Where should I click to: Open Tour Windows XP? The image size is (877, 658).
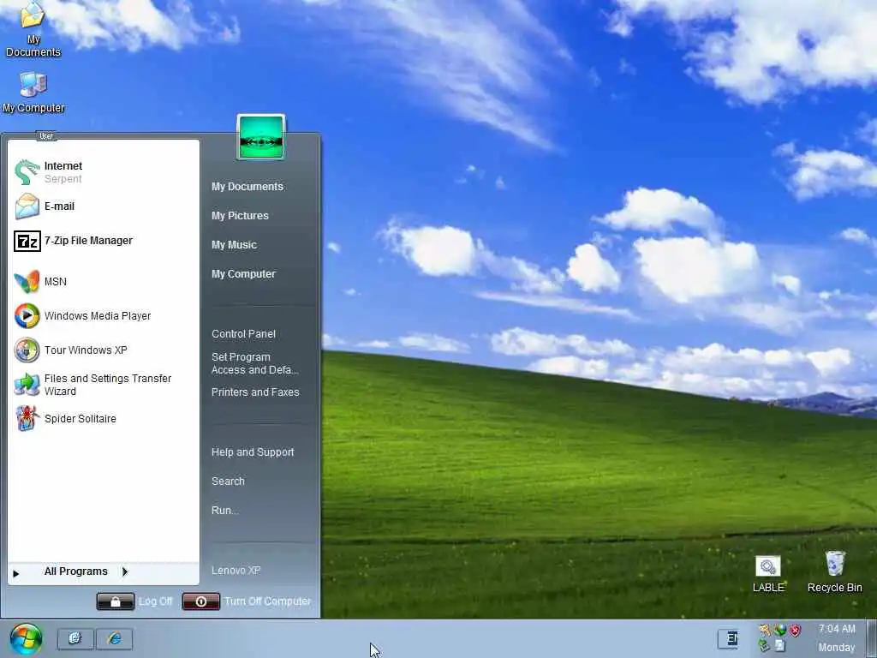click(104, 350)
